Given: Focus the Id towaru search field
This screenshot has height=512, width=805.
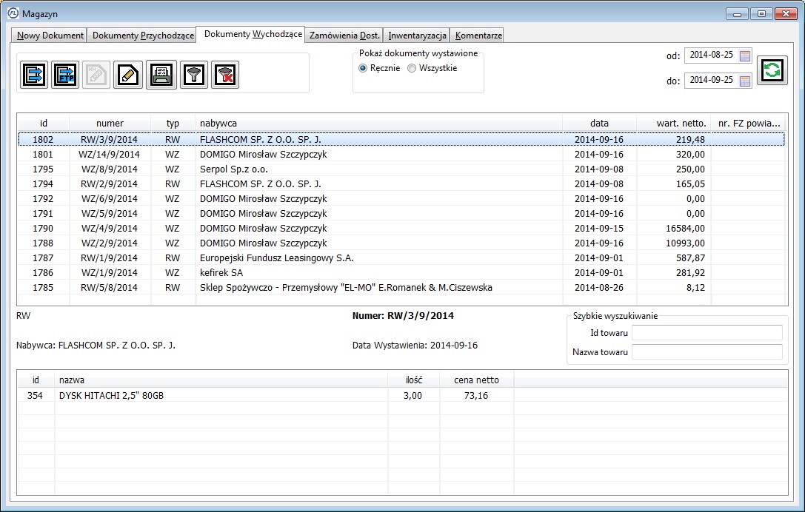Looking at the screenshot, I should pos(707,333).
